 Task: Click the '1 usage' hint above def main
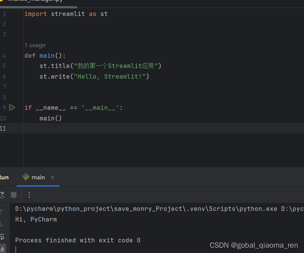click(35, 45)
